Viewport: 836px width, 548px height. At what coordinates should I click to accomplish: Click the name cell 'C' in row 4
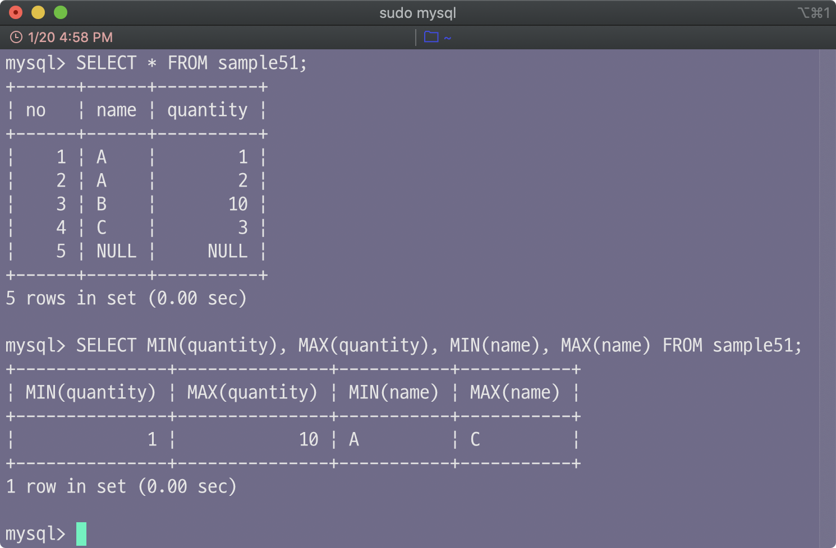[102, 227]
